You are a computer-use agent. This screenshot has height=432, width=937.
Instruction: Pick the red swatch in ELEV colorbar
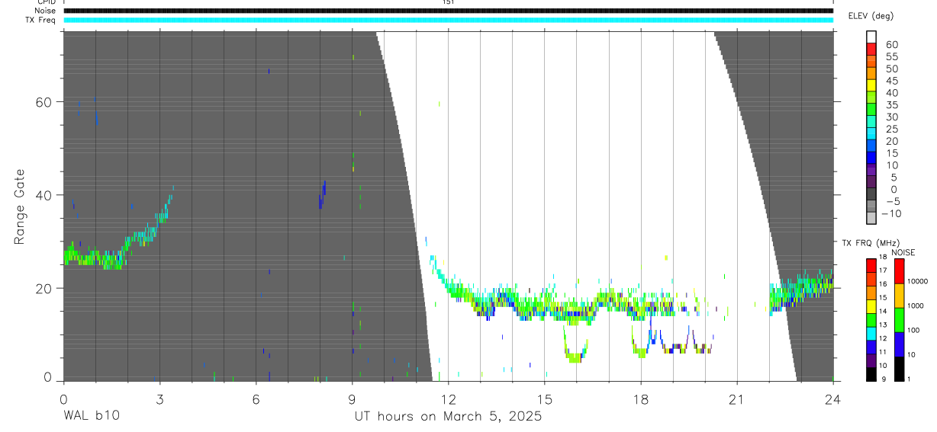(x=871, y=49)
